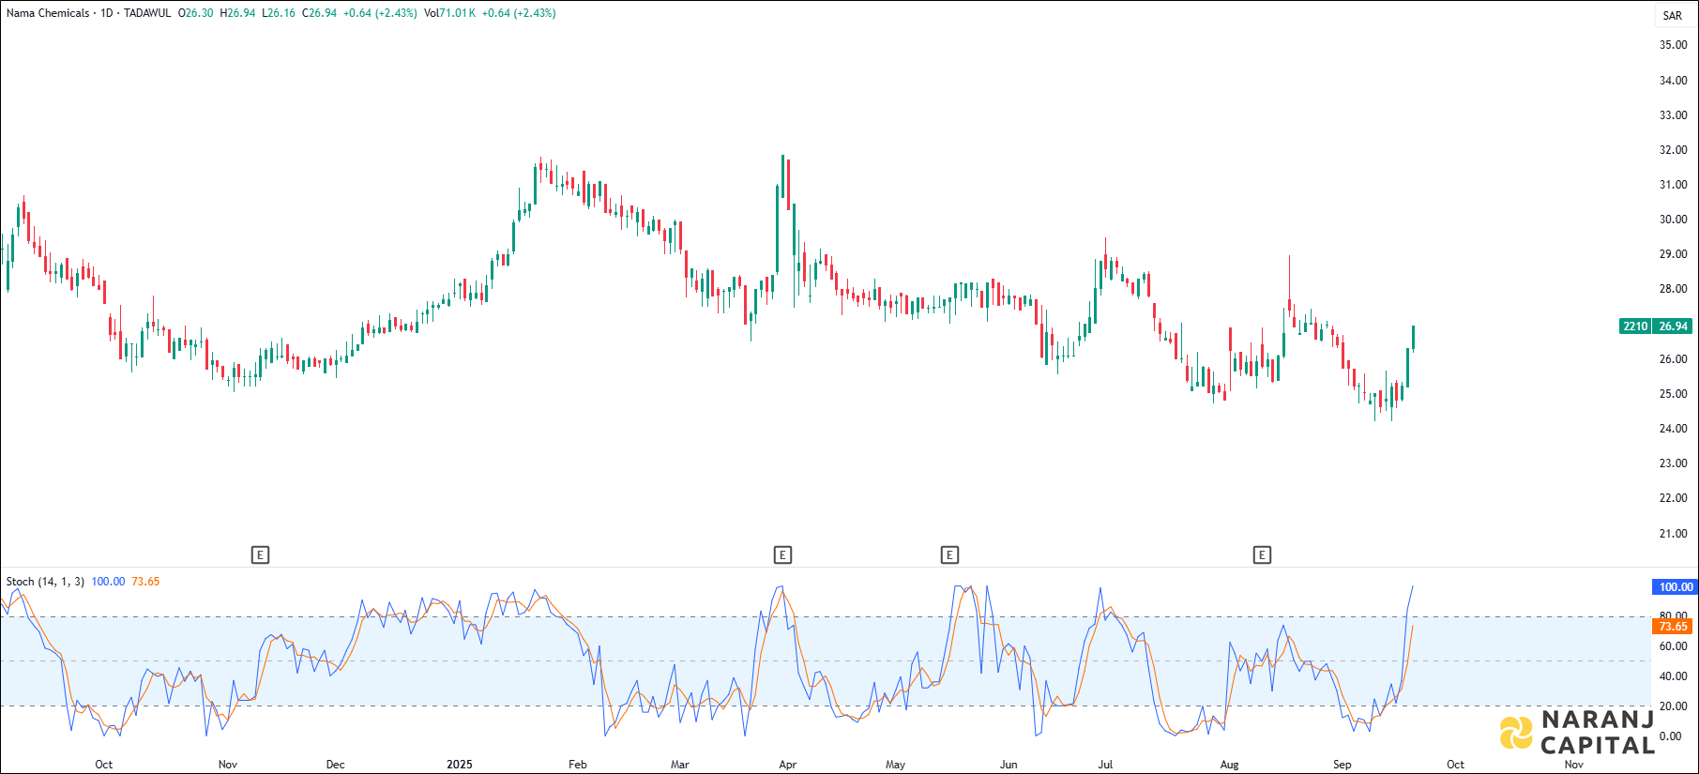Click the 60.00 level on the stochastic axis

(1673, 646)
